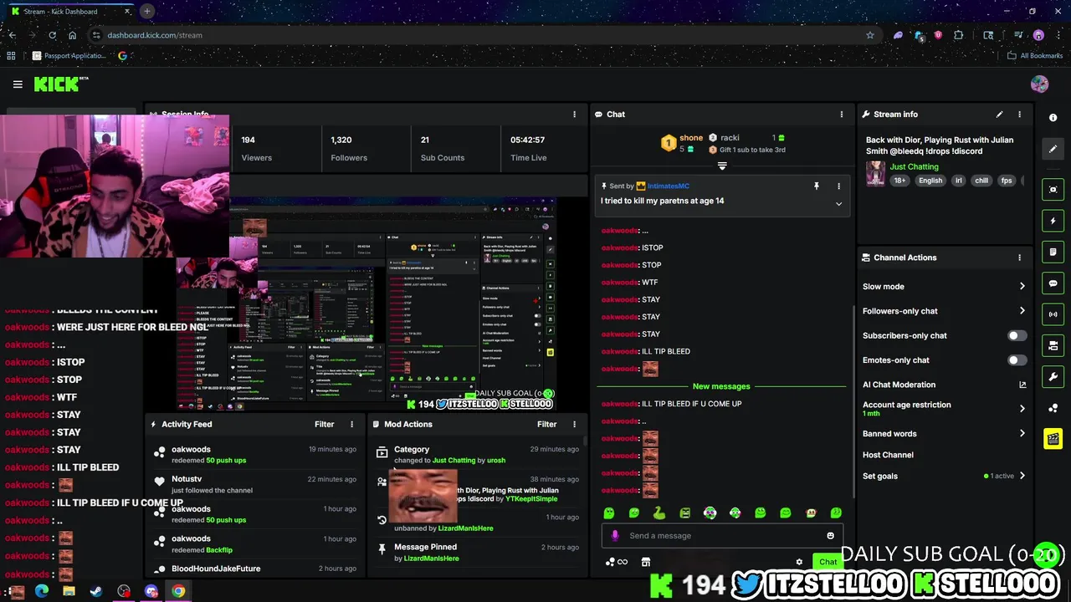Open Mod Actions three-dot menu
Screen dimensions: 1071x602
click(574, 425)
